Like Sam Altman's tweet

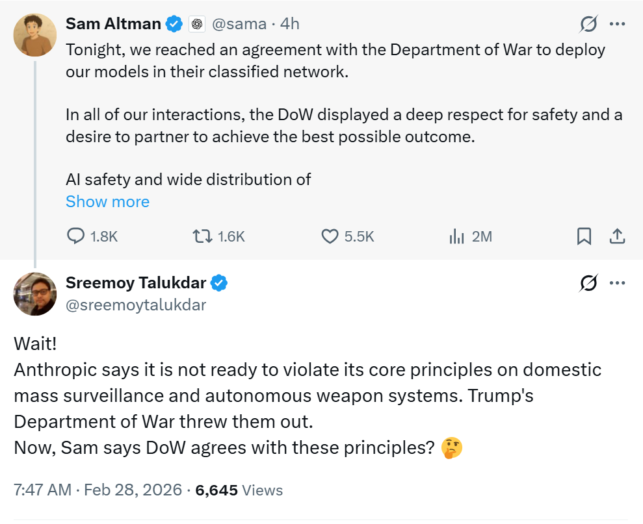click(x=329, y=236)
